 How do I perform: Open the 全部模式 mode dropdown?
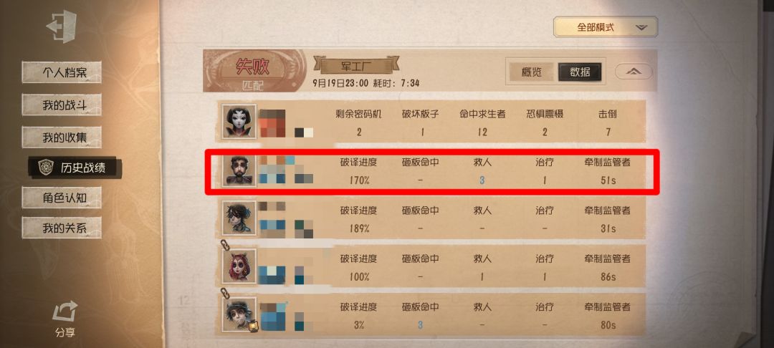coord(605,27)
